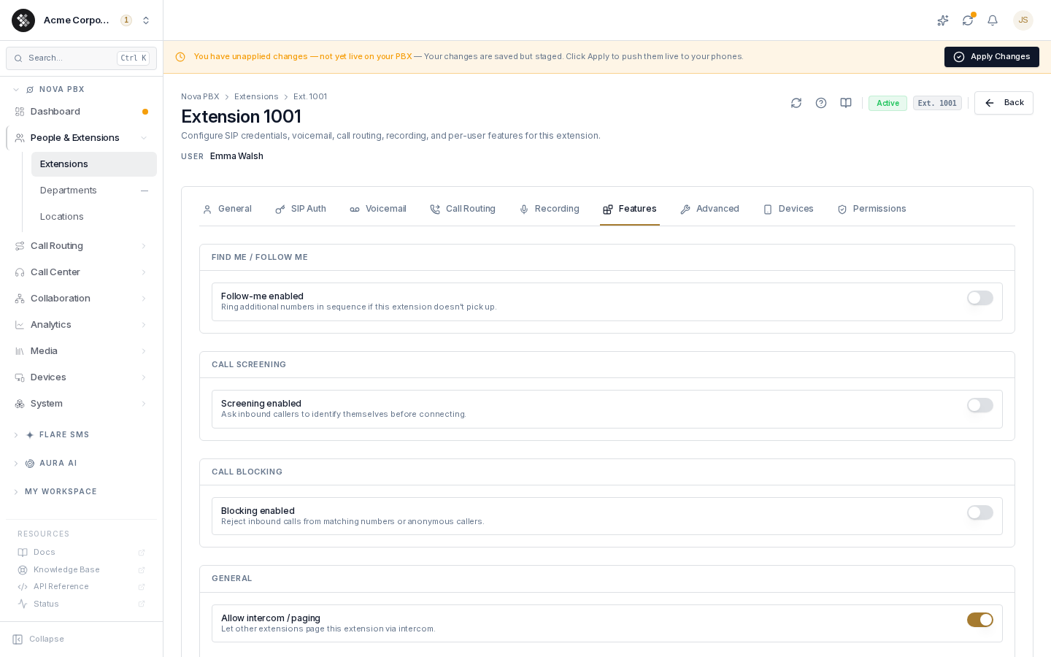The width and height of the screenshot is (1051, 657).
Task: Click the Ext. 1001 badge
Action: (x=937, y=104)
